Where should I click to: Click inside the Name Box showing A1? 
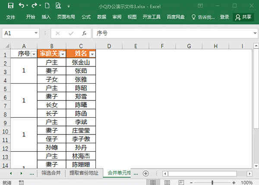coord(18,33)
